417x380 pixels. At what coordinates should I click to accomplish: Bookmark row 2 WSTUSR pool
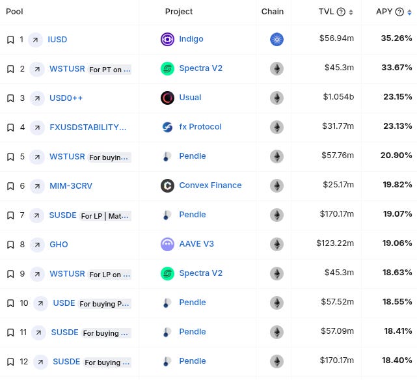click(x=10, y=69)
